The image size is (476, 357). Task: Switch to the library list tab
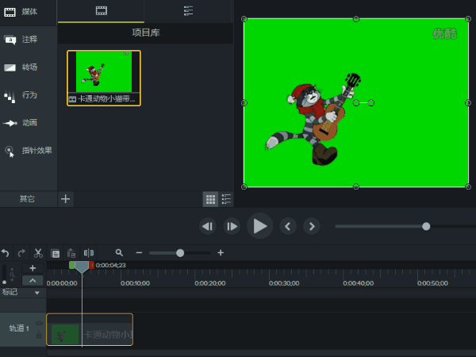pos(188,11)
